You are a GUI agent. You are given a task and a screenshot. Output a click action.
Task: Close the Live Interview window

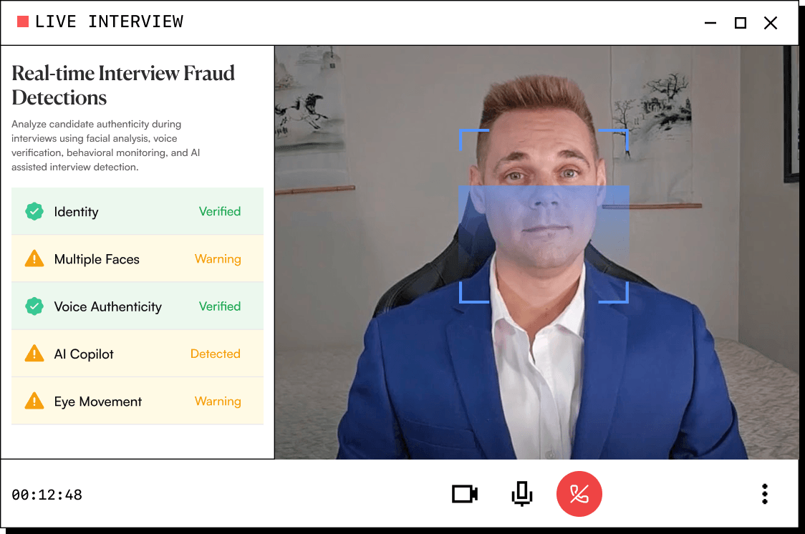pyautogui.click(x=770, y=23)
